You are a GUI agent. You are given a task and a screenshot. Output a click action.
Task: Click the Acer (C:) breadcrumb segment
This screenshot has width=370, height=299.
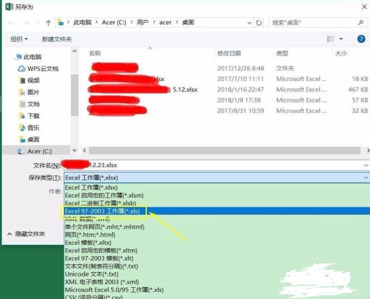114,23
